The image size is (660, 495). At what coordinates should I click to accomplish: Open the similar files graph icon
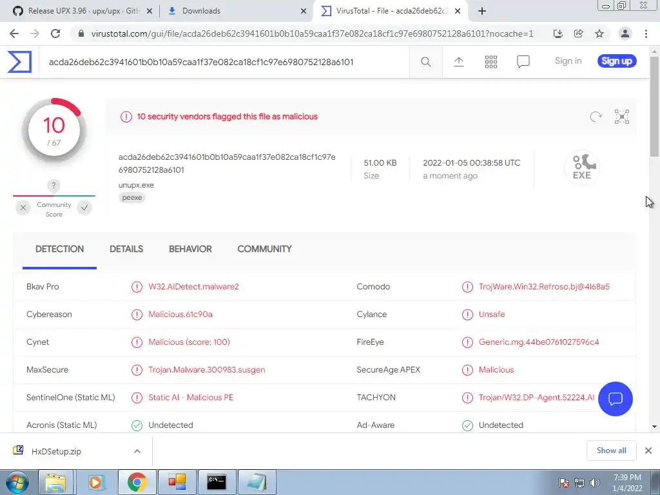point(622,117)
